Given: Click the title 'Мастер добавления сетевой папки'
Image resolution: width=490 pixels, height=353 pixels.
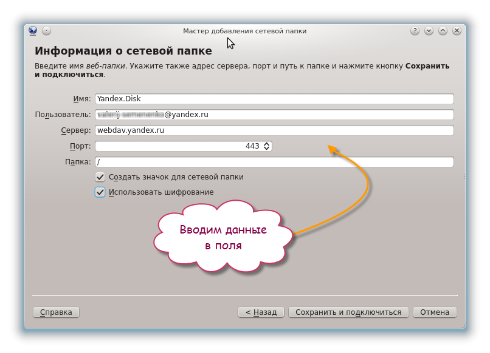Looking at the screenshot, I should click(244, 31).
